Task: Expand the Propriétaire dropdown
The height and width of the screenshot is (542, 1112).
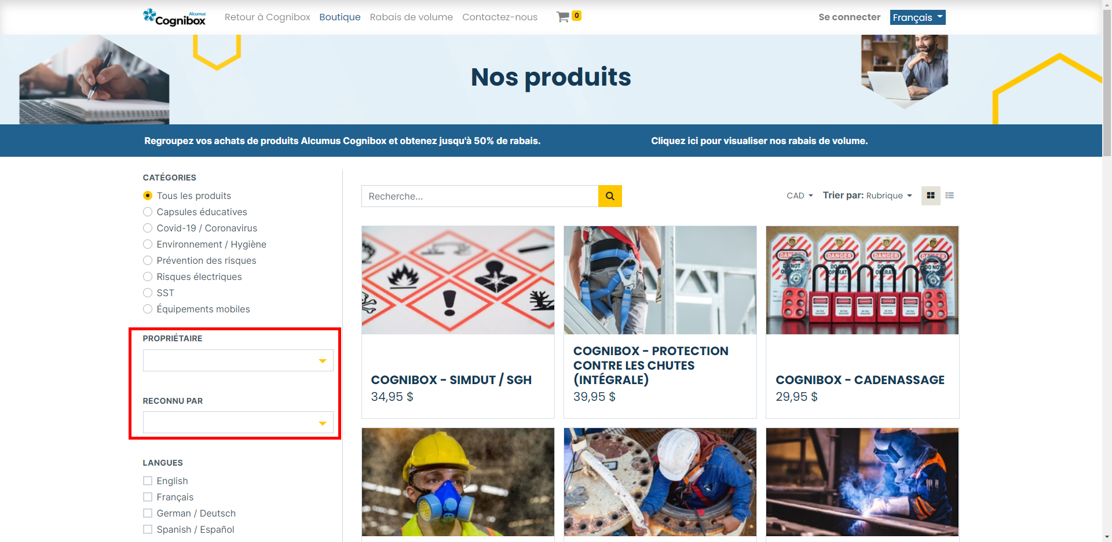Action: coord(238,360)
